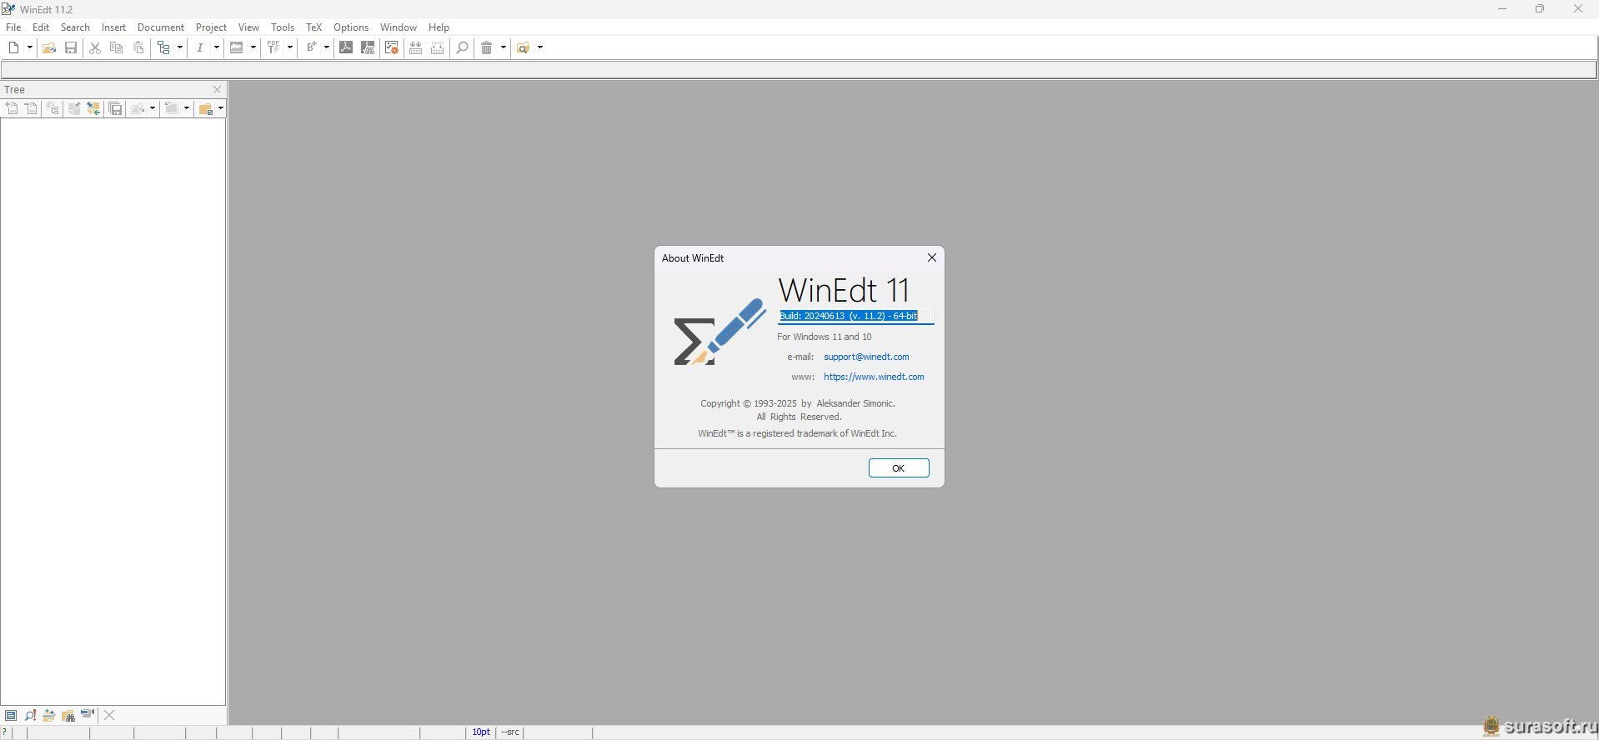The height and width of the screenshot is (740, 1599).
Task: Close the Tree panel
Action: pyautogui.click(x=217, y=89)
